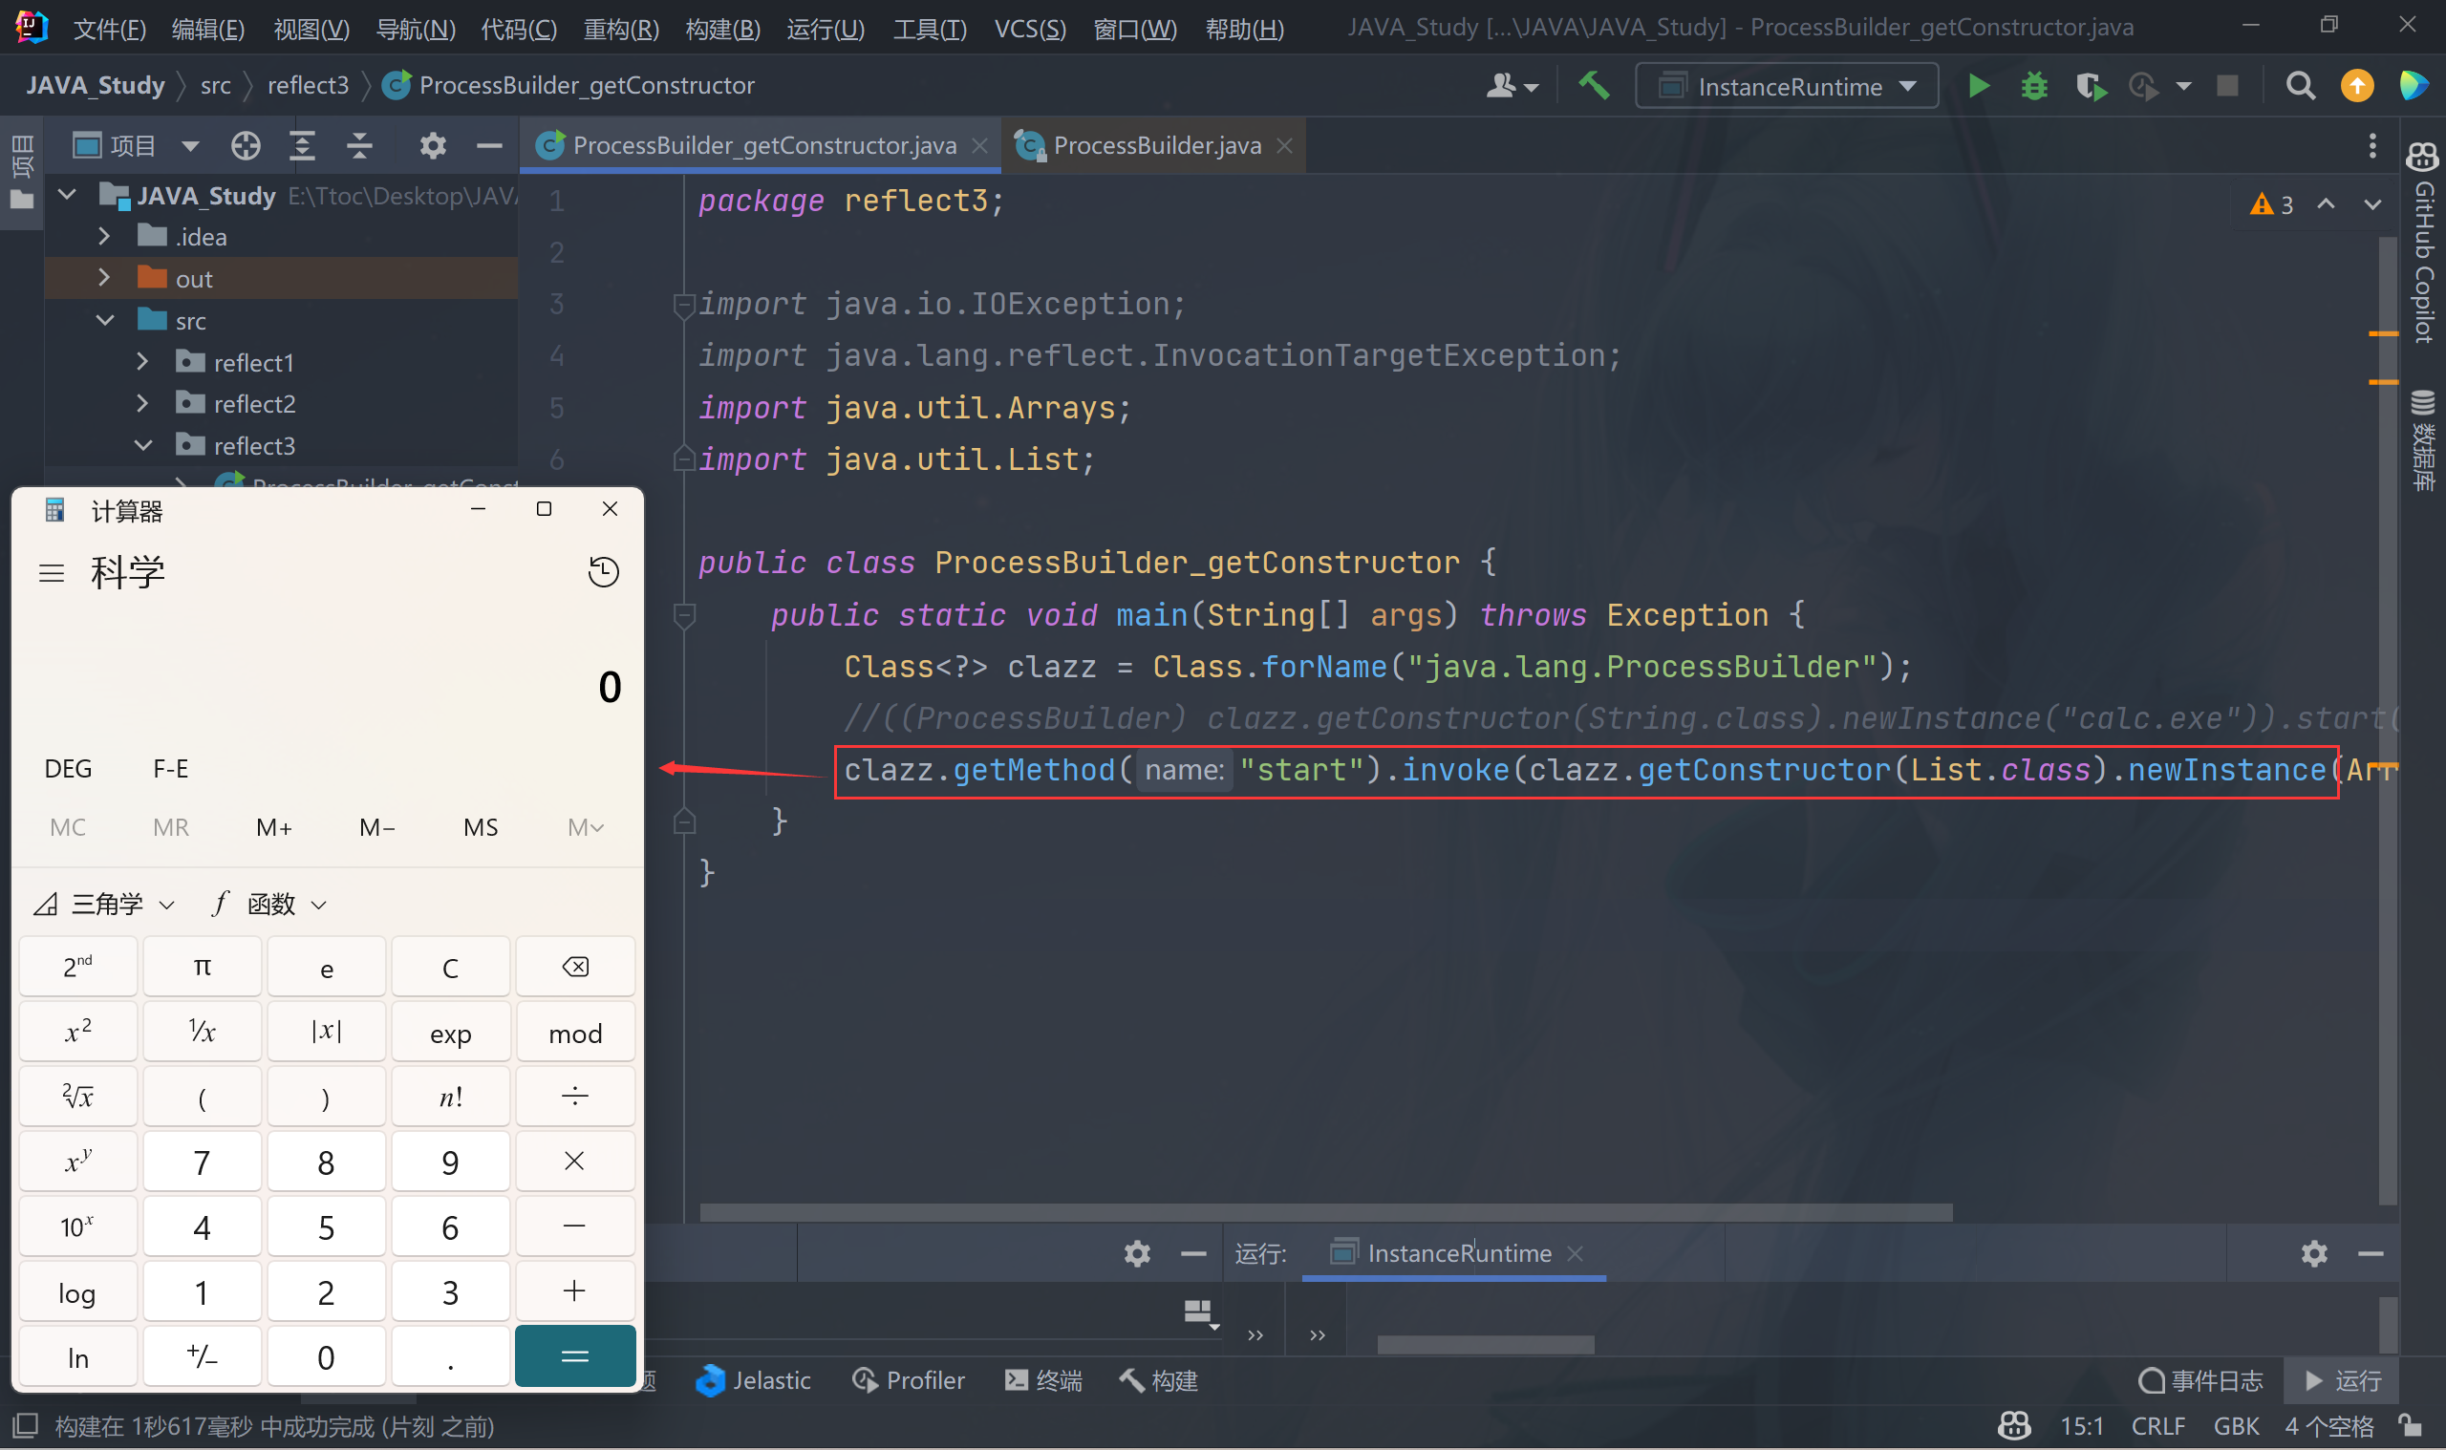Start debugging with the bug icon
Screen dimensions: 2446x1450
click(2034, 86)
